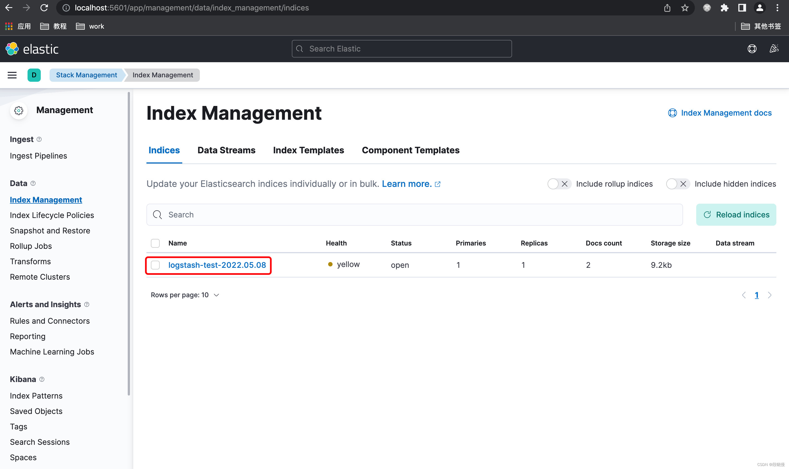Reload the page with the browser refresh icon
This screenshot has height=469, width=789.
(x=44, y=8)
